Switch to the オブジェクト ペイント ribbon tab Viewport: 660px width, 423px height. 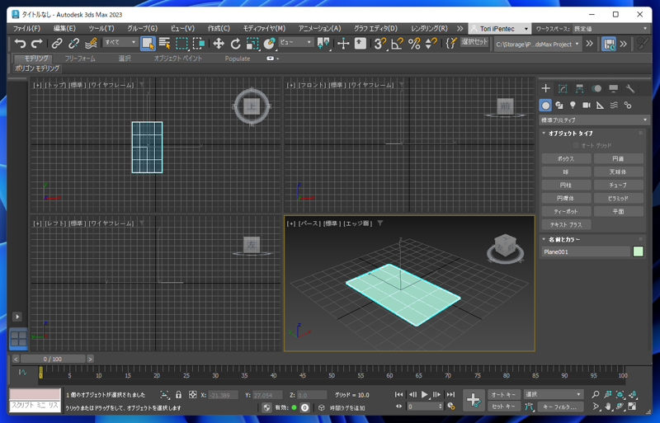[178, 59]
